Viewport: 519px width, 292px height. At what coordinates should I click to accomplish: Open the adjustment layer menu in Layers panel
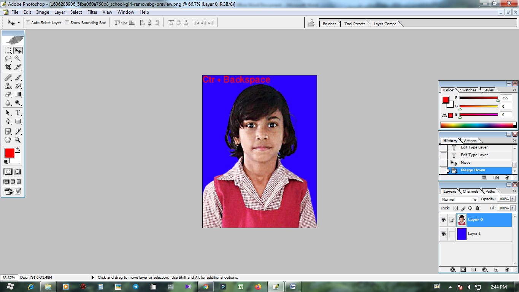485,270
